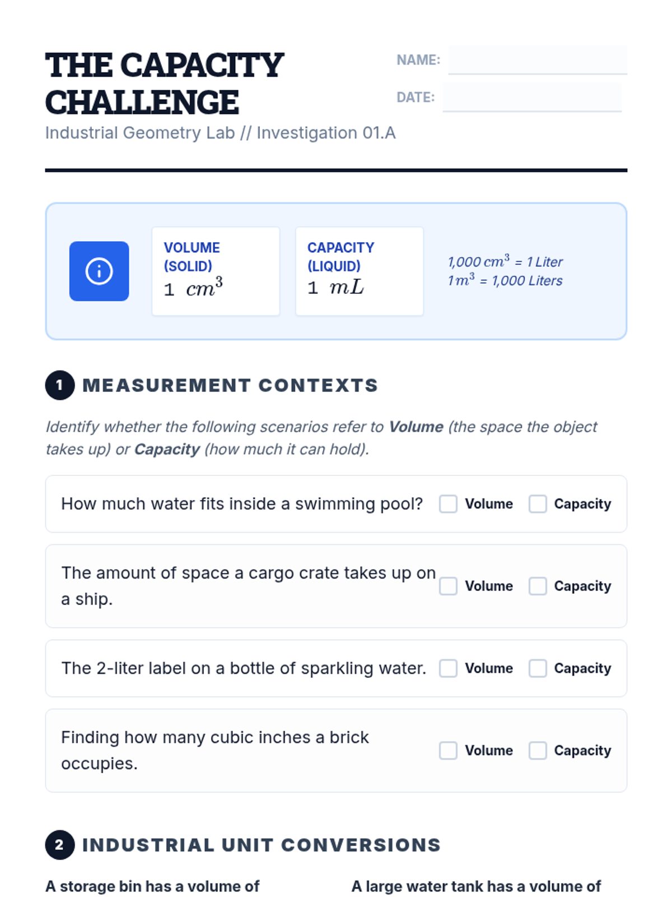Screen dimensions: 672x897
Task: Click the section 1 number badge
Action: [x=60, y=385]
